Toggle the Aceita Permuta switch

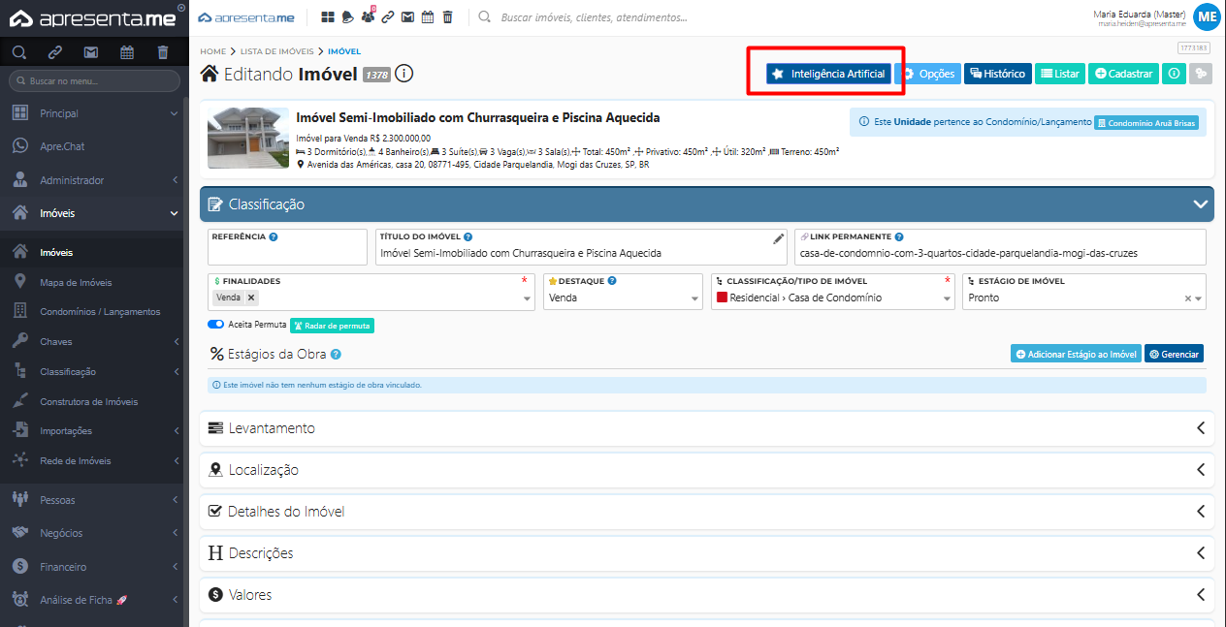click(x=215, y=325)
